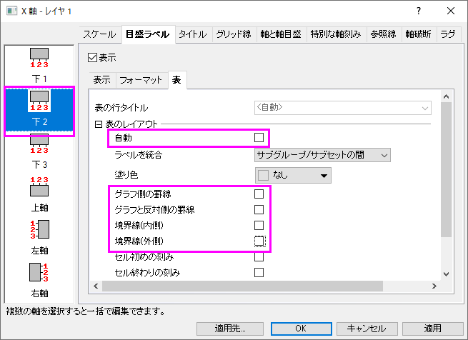
Task: Switch to the 特別な軸刻み tab
Action: coord(336,34)
